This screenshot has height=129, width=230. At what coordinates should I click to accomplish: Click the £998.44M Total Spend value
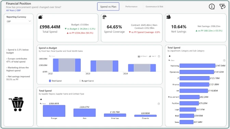point(50,27)
